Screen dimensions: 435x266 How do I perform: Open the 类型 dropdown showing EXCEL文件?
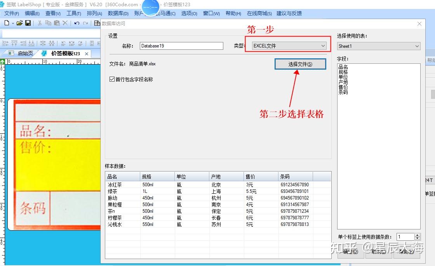[x=289, y=45]
